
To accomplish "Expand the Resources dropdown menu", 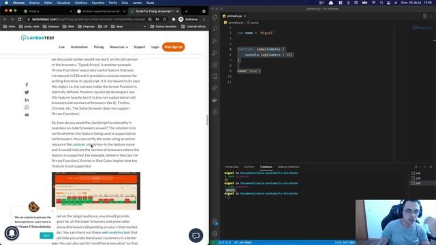I will click(119, 47).
